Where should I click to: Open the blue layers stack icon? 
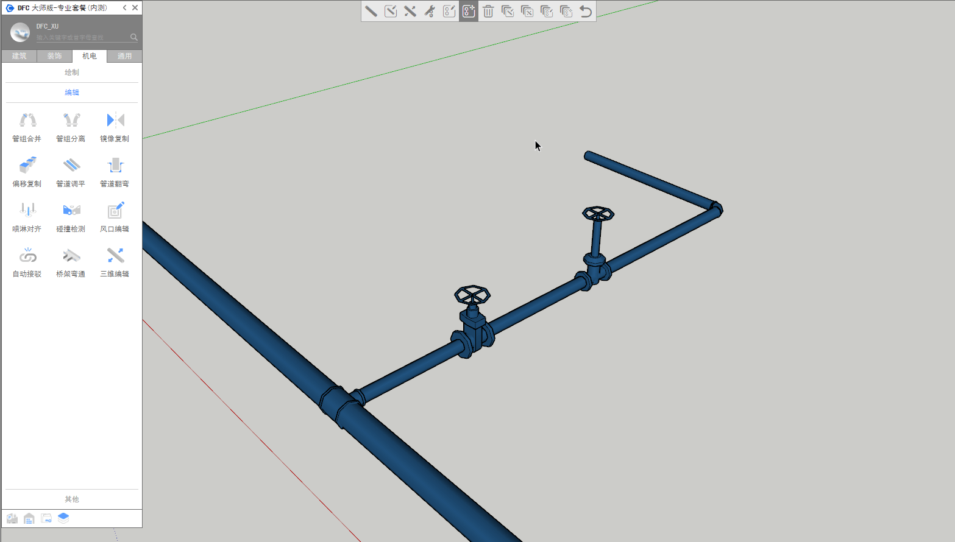tap(63, 518)
